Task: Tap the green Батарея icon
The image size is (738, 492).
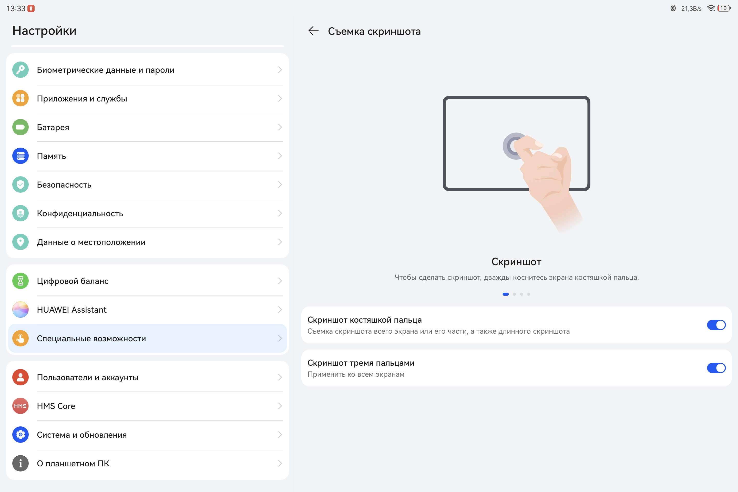Action: (x=20, y=127)
